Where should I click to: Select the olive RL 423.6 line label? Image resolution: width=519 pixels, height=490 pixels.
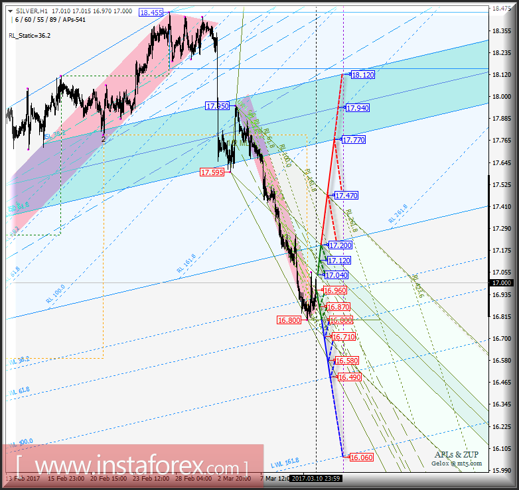[x=417, y=286]
